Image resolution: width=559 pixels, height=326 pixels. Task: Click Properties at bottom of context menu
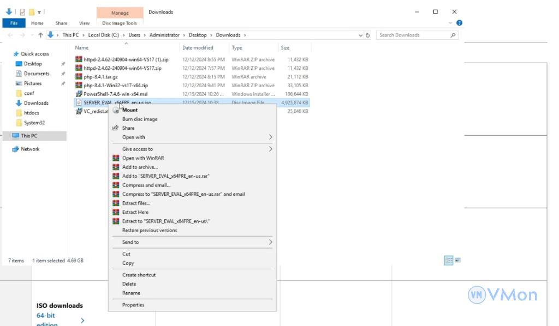pos(133,305)
